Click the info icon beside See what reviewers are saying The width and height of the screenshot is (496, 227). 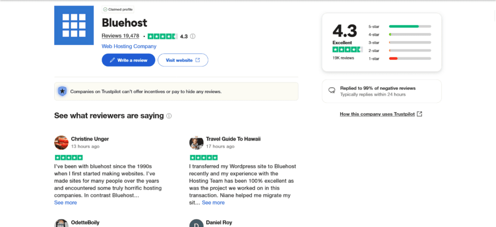[x=169, y=116]
